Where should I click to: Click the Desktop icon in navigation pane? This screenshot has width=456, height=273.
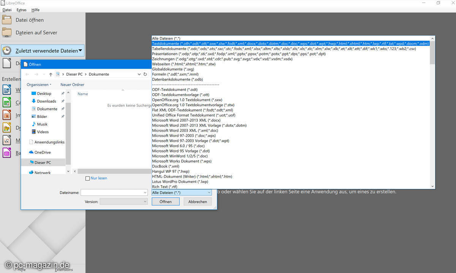(x=33, y=93)
